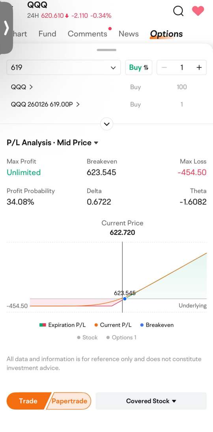Toggle Options 1 series in legend
The image size is (213, 432).
pos(121,338)
